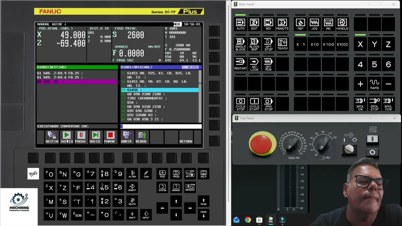Start spindle clockwise with SPDL CW

361,104
